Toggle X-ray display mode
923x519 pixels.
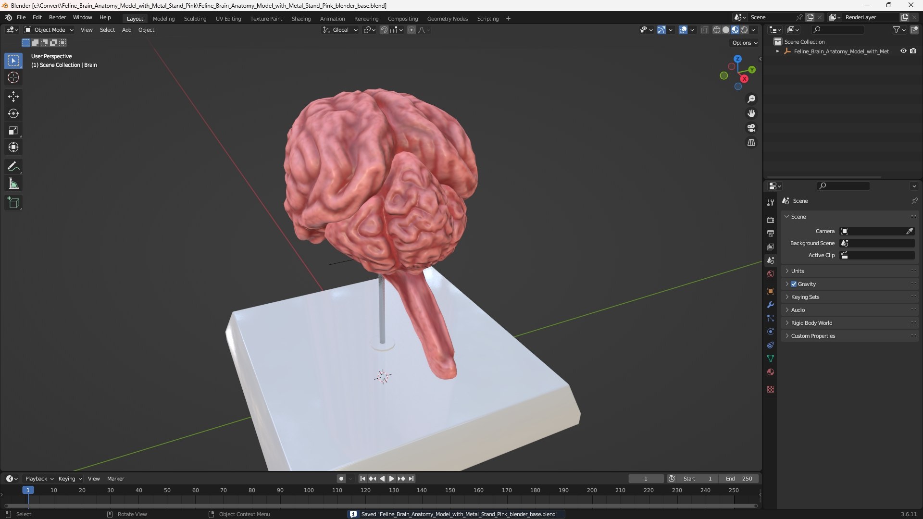[x=704, y=30]
